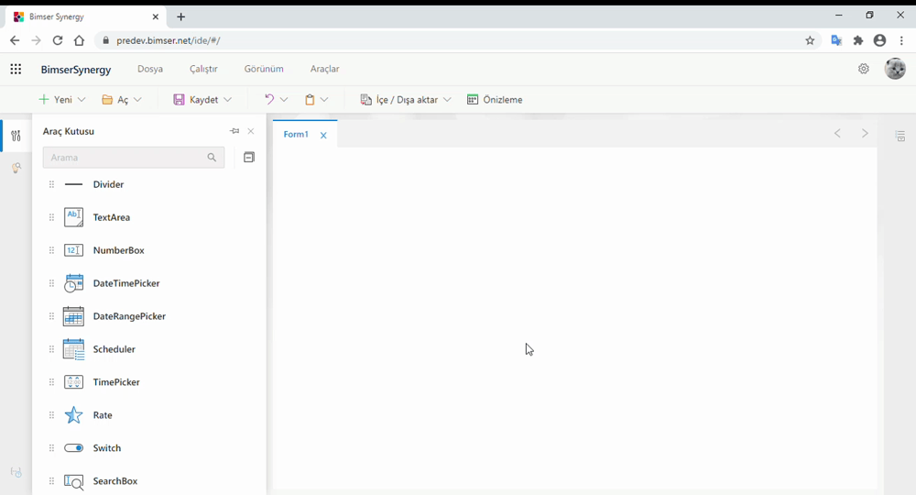916x495 pixels.
Task: Open the apps grid launcher icon
Action: point(16,69)
